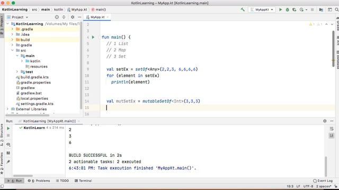This screenshot has width=339, height=190.
Task: Pin tab icon in Run panel sidebar
Action: pyautogui.click(x=8, y=161)
